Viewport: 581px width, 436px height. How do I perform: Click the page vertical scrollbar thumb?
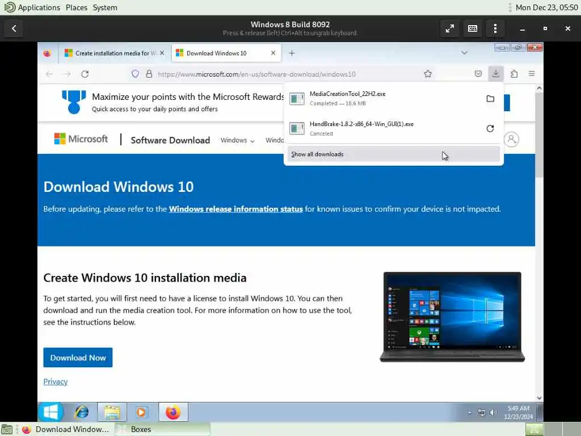point(539,135)
